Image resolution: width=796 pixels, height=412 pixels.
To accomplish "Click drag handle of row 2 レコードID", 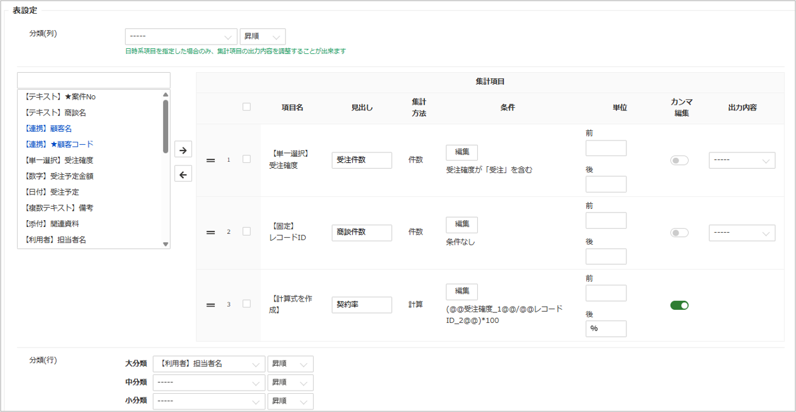I will coord(211,232).
